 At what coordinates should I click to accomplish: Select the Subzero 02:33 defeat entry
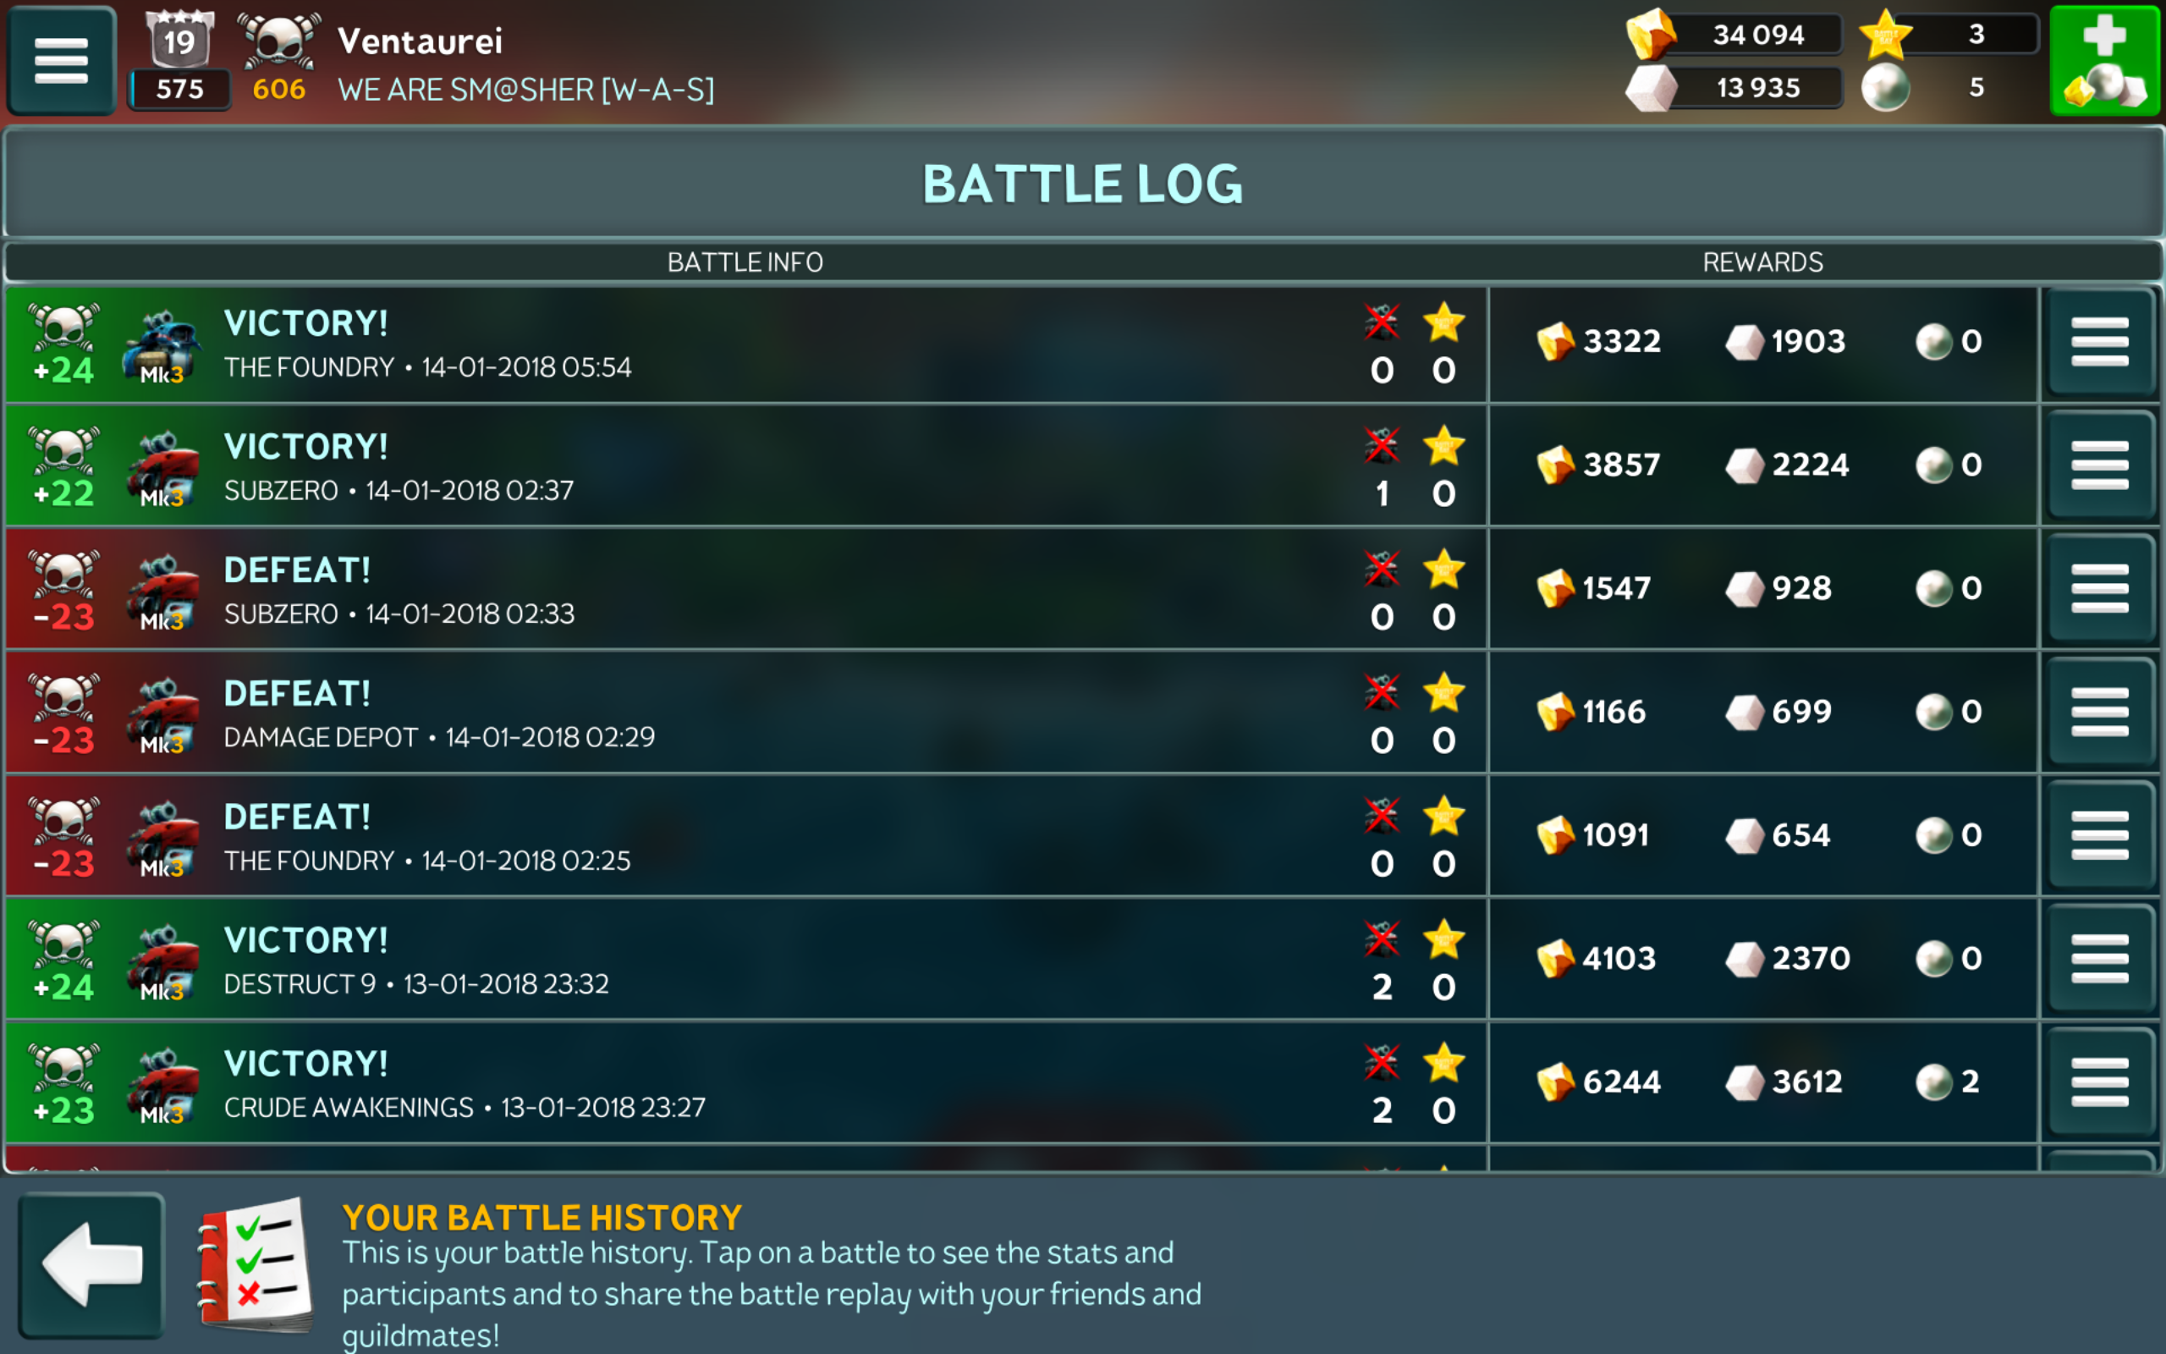[x=745, y=589]
